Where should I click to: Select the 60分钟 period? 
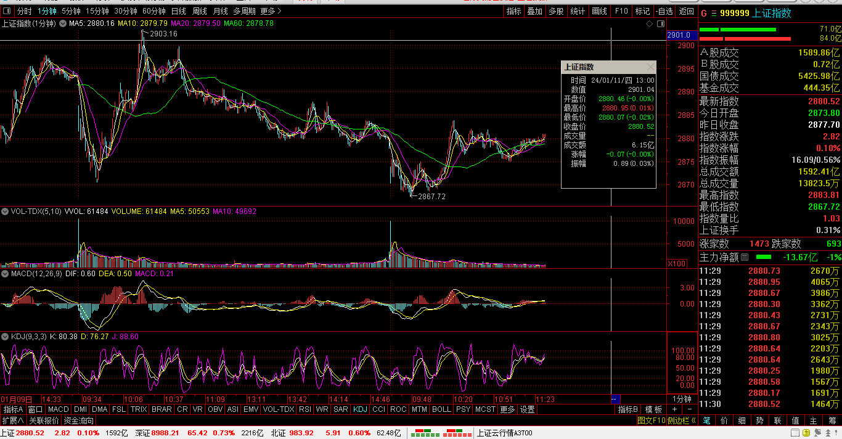tap(154, 11)
